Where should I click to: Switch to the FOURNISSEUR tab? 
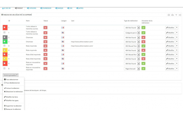coord(46,8)
